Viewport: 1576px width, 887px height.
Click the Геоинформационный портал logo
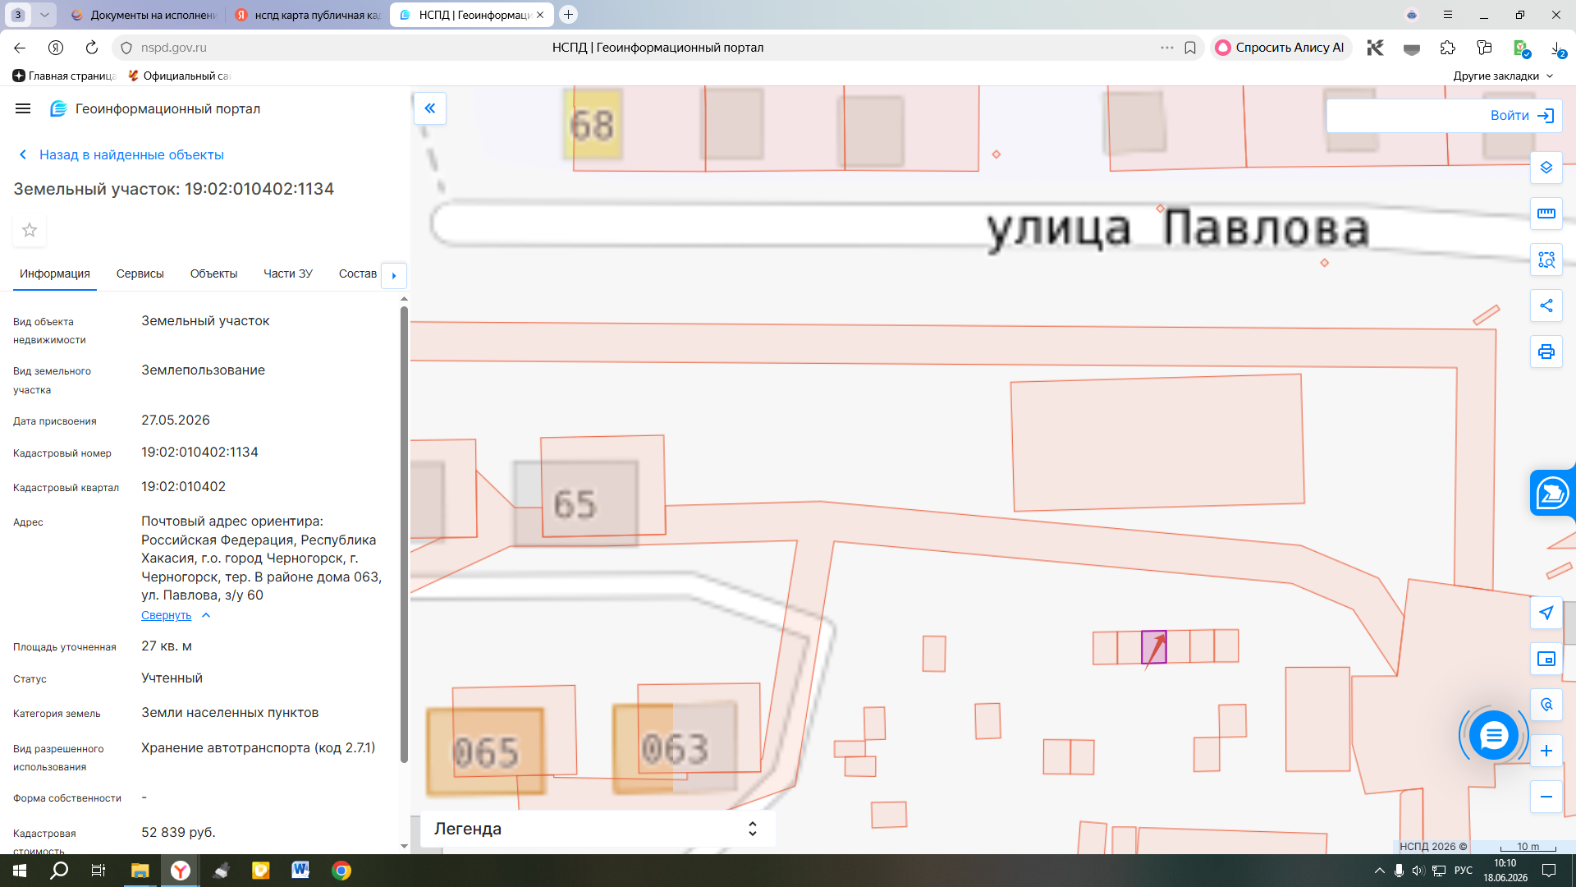pos(155,108)
